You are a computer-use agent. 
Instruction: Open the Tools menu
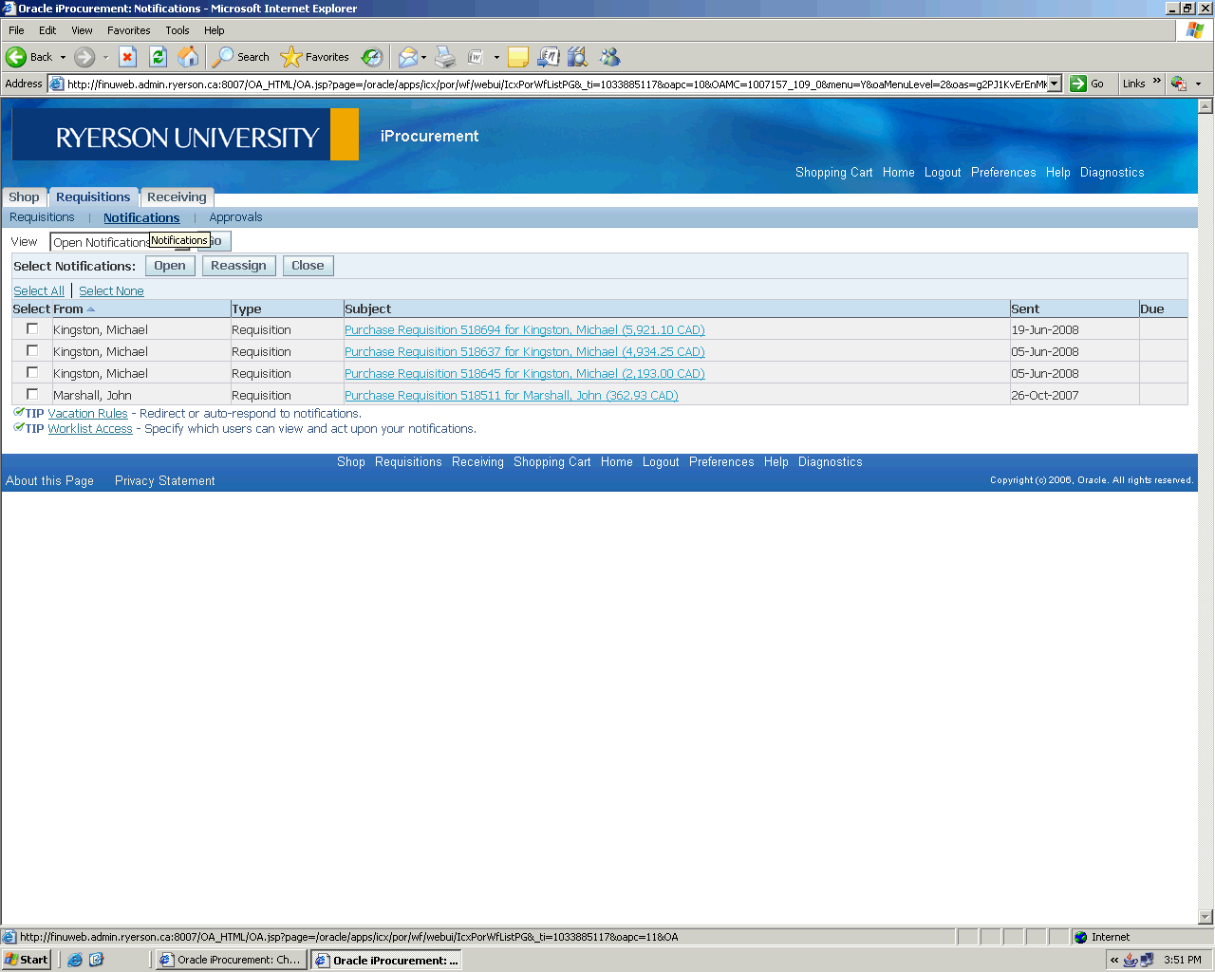(x=177, y=30)
